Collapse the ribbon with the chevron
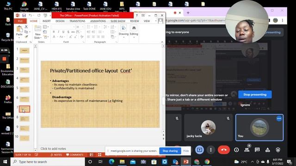296x166 pixels. pyautogui.click(x=162, y=42)
